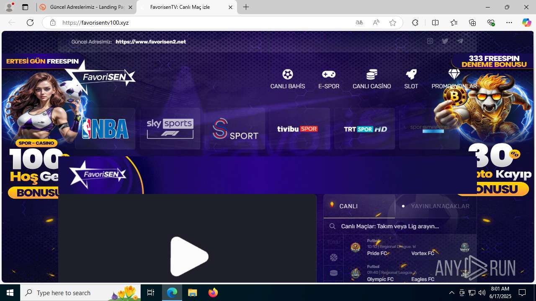Open the Promosyonlar diamond icon
This screenshot has height=301, width=536.
pyautogui.click(x=454, y=74)
